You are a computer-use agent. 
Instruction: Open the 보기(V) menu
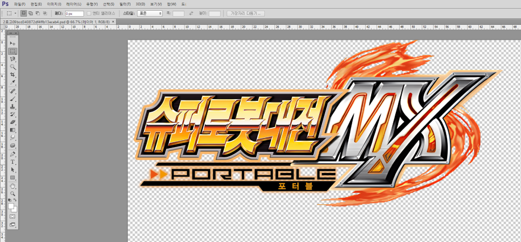156,4
